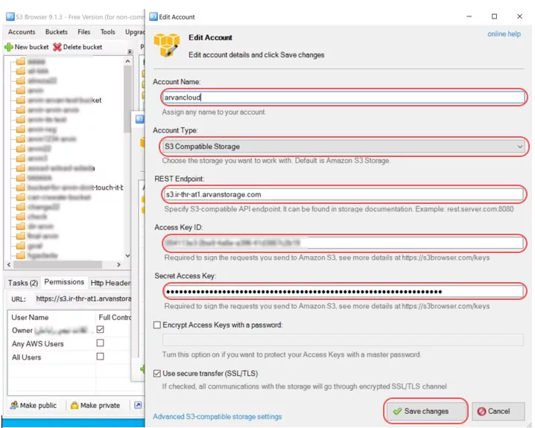
Task: Check Full Control for Any AWS Users
Action: (x=100, y=344)
